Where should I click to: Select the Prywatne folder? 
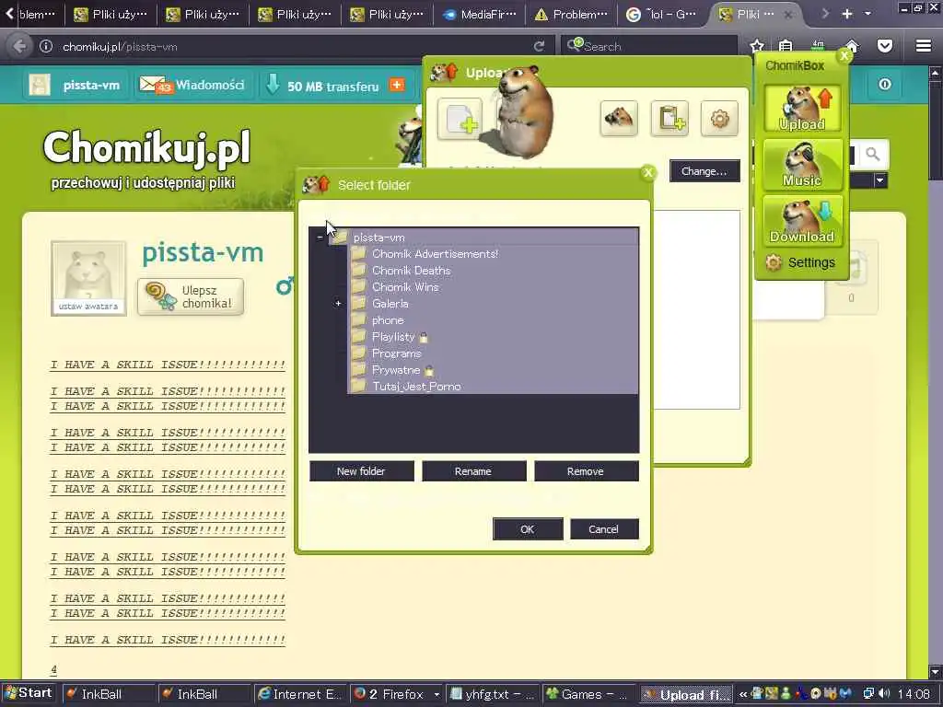(395, 370)
